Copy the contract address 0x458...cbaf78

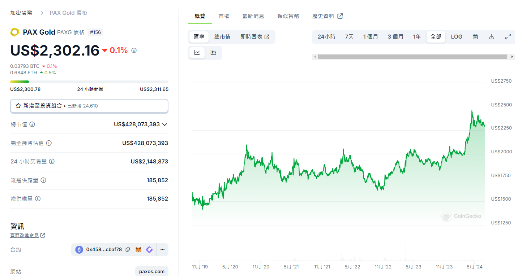click(x=128, y=249)
